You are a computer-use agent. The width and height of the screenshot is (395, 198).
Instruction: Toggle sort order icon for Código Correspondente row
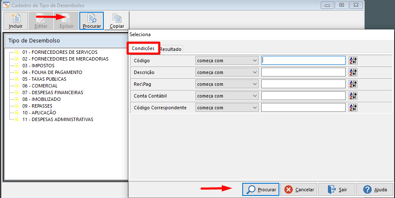pyautogui.click(x=353, y=108)
